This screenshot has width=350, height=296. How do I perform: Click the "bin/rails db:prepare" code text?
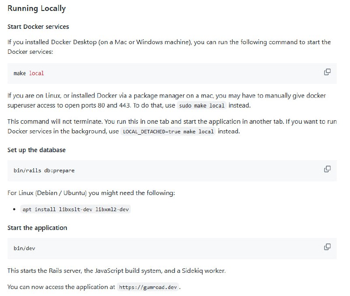tap(44, 171)
